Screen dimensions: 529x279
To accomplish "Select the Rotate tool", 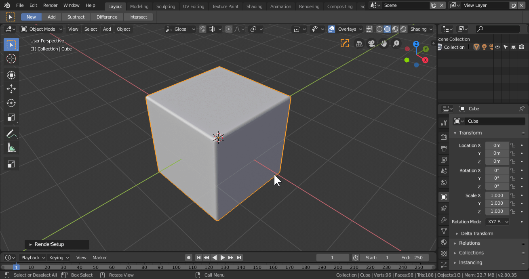I will [x=11, y=103].
